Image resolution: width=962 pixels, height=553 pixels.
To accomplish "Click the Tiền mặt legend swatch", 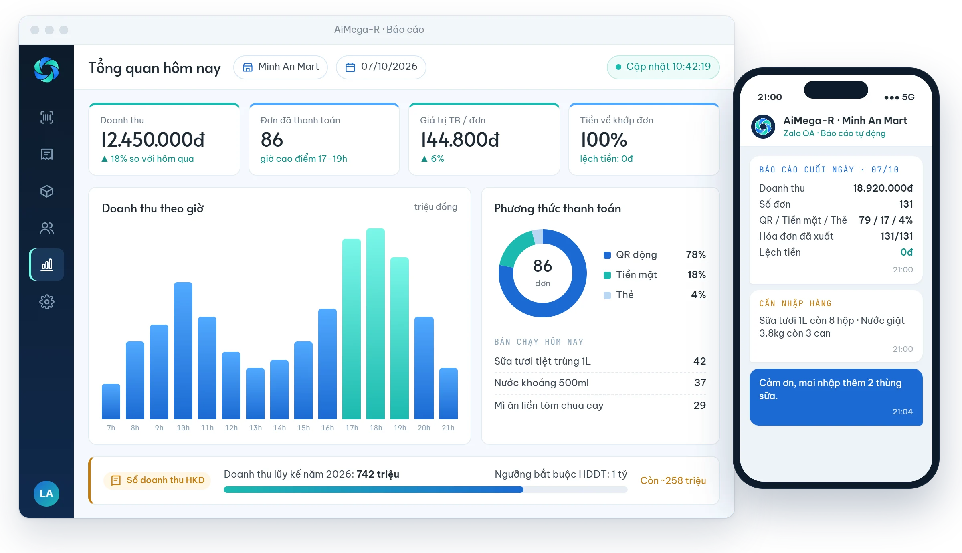I will 607,275.
